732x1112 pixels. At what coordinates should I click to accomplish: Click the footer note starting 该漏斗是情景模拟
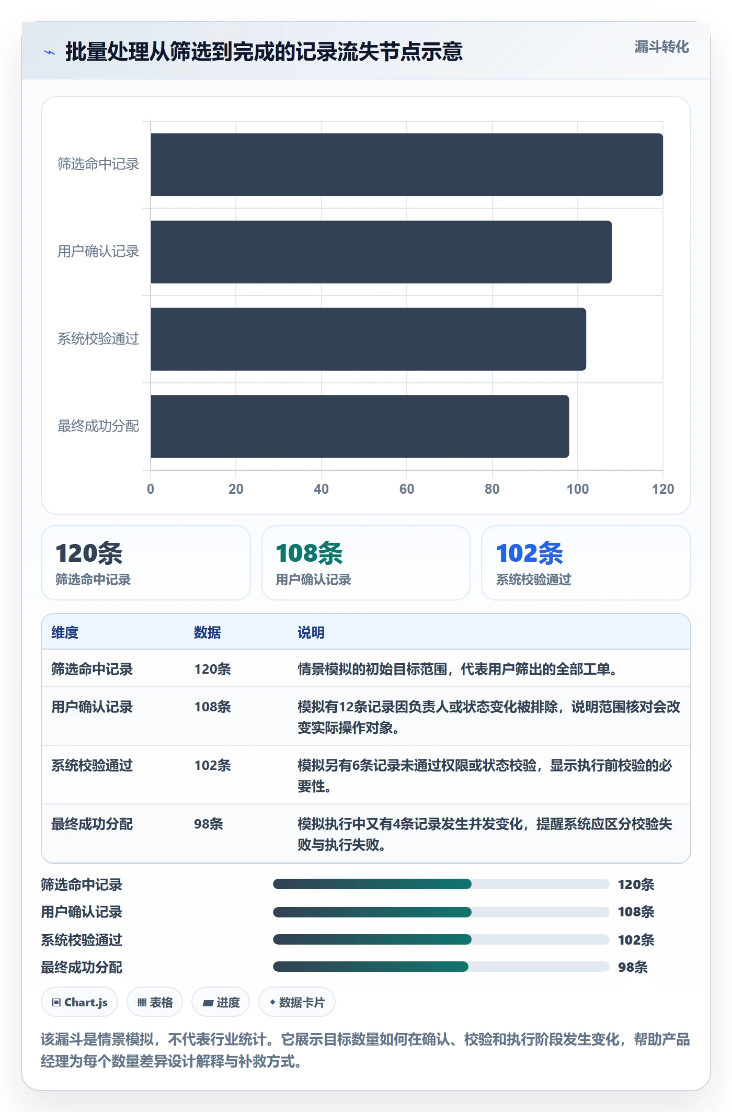pyautogui.click(x=365, y=1050)
